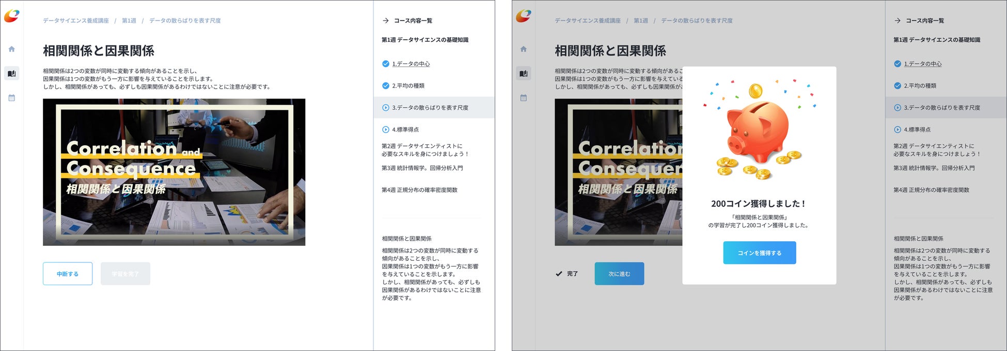Viewport: 1007px width, 351px height.
Task: Open データサイエンス養成講座 breadcrumb in right screen
Action: click(x=588, y=21)
